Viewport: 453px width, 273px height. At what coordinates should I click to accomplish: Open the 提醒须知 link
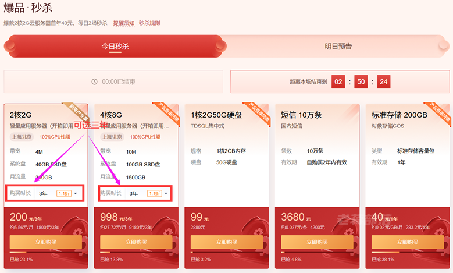coord(124,23)
